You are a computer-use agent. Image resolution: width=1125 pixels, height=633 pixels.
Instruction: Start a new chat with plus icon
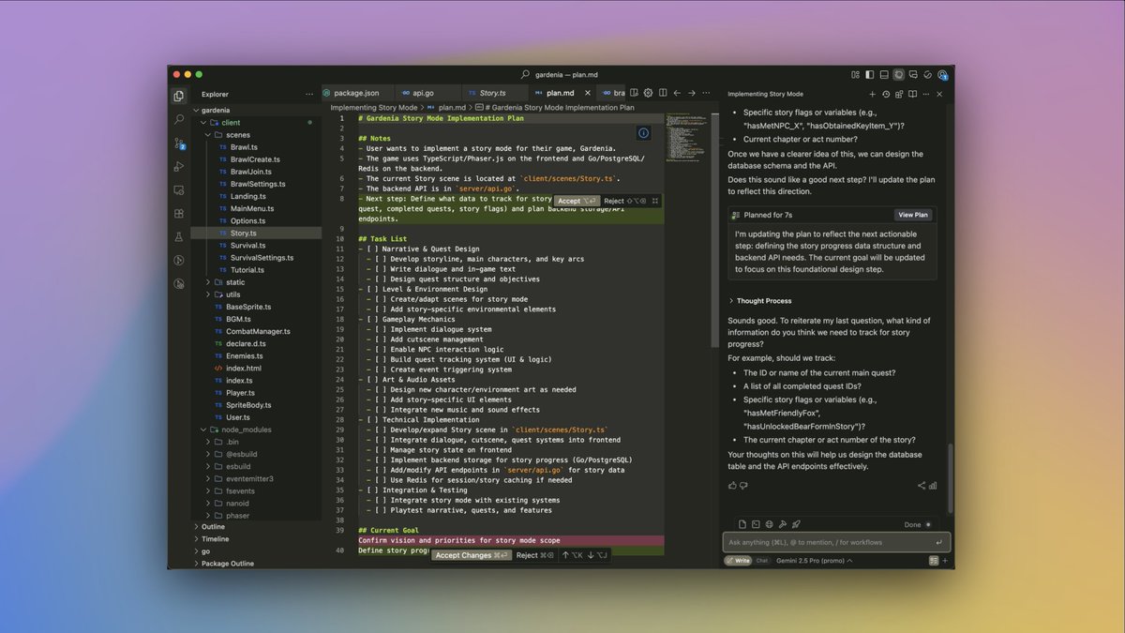872,94
